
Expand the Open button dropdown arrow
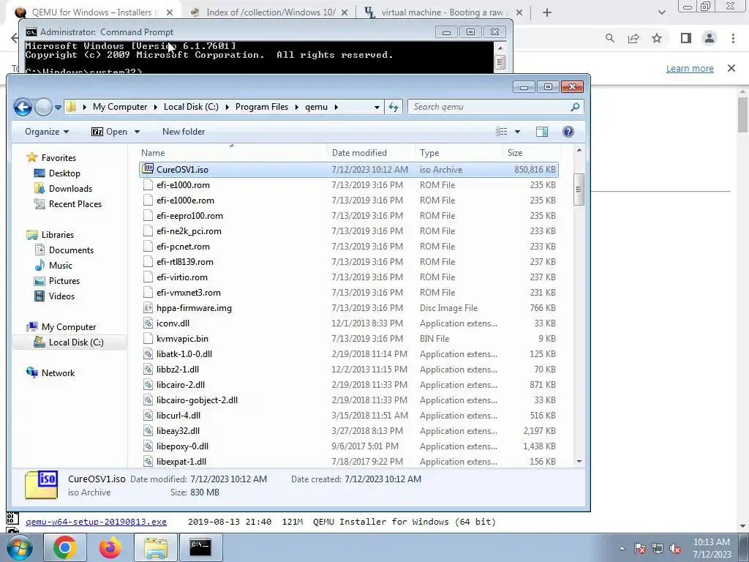[137, 132]
